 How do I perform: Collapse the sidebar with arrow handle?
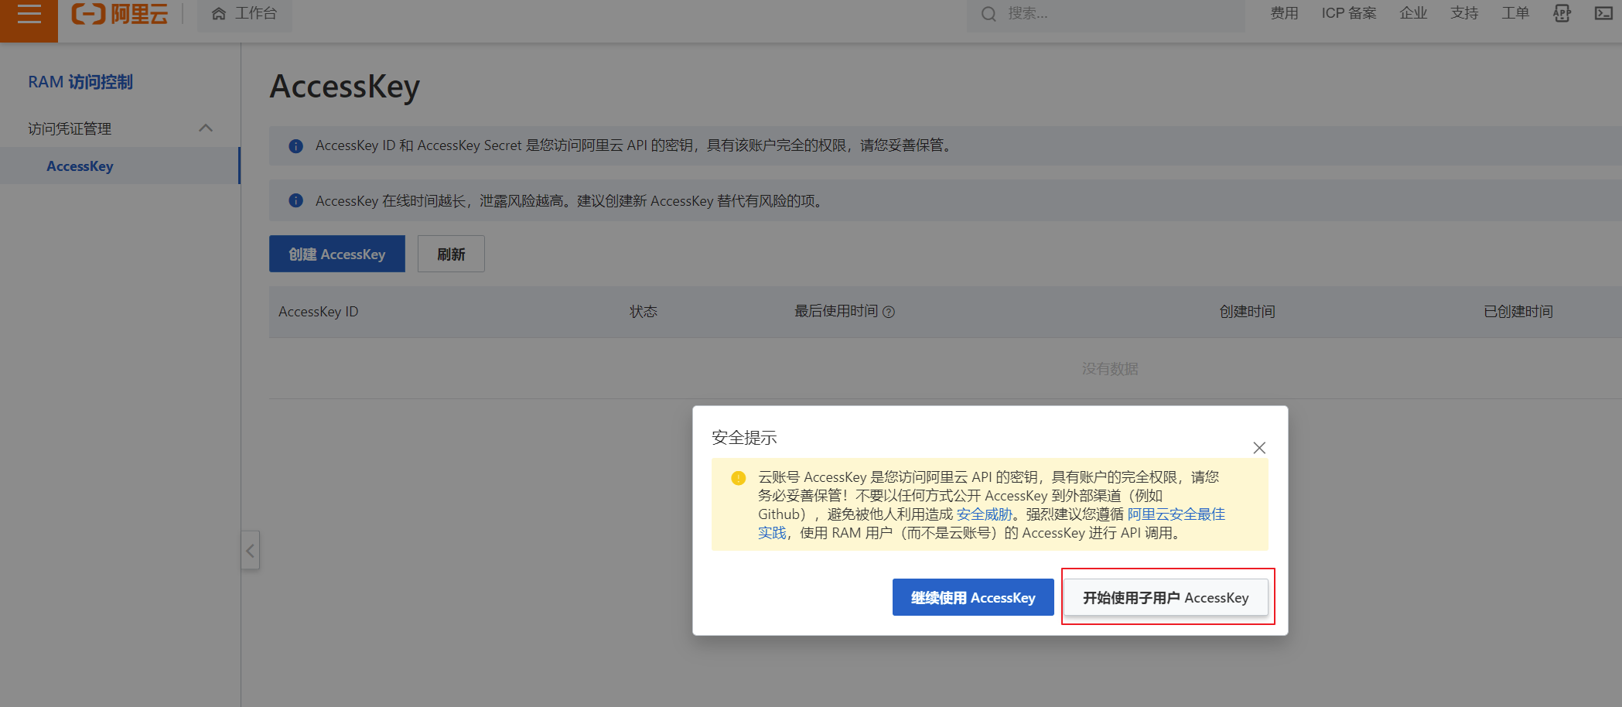[x=250, y=551]
